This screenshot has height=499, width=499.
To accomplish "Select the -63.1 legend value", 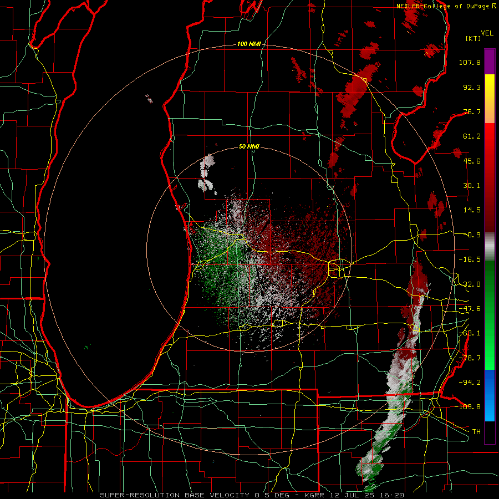I will click(x=470, y=333).
